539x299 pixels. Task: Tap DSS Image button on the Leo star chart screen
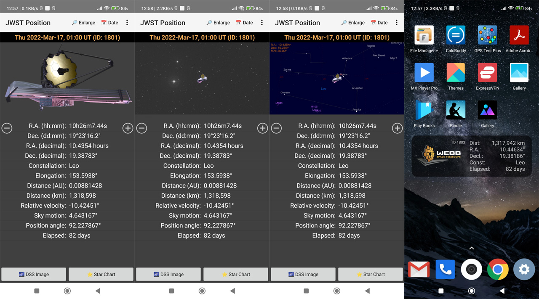pyautogui.click(x=303, y=274)
